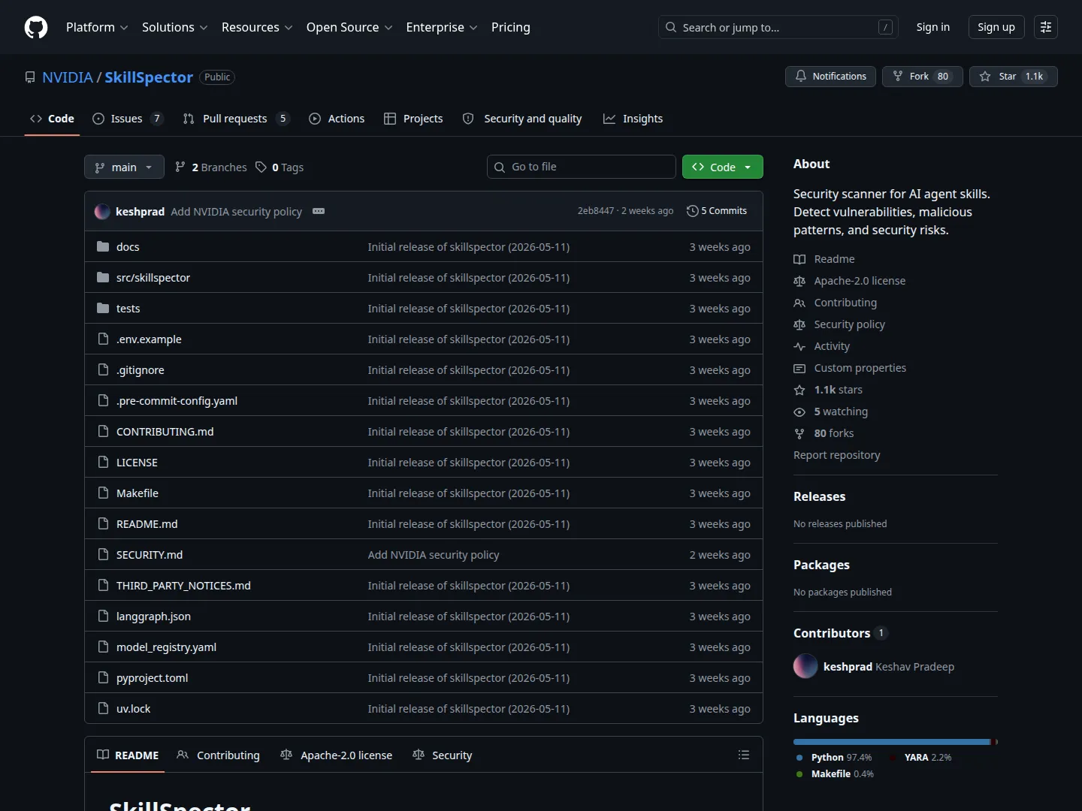This screenshot has height=811, width=1082.
Task: Open the main branch selector
Action: coord(124,167)
